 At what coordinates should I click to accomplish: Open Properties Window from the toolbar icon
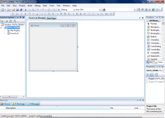[x=142, y=10]
